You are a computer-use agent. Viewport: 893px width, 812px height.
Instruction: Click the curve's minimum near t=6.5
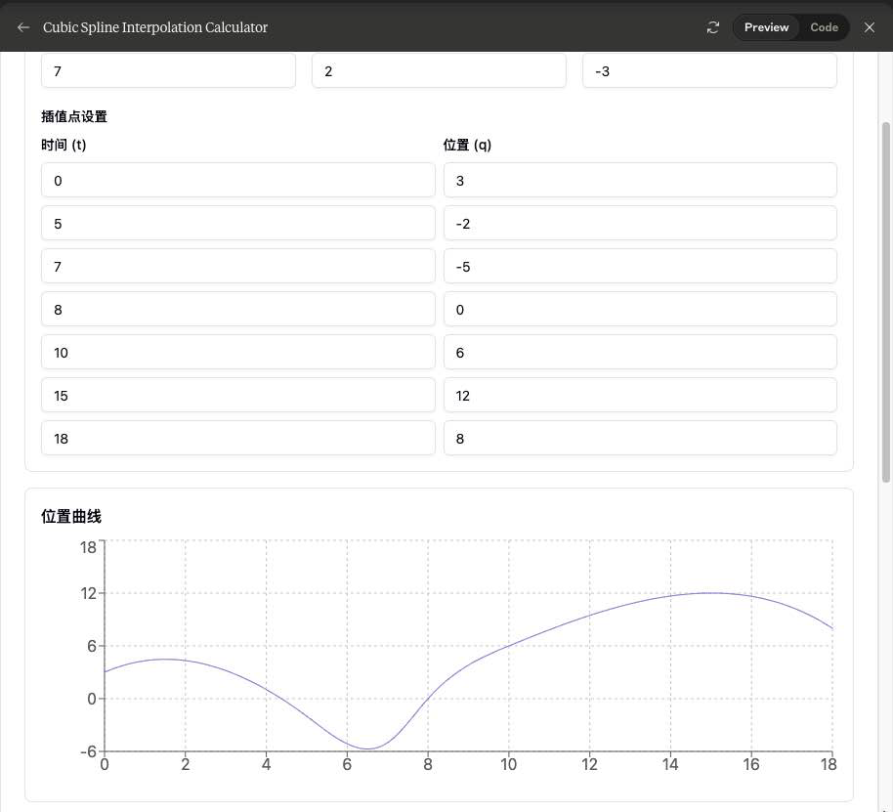367,748
